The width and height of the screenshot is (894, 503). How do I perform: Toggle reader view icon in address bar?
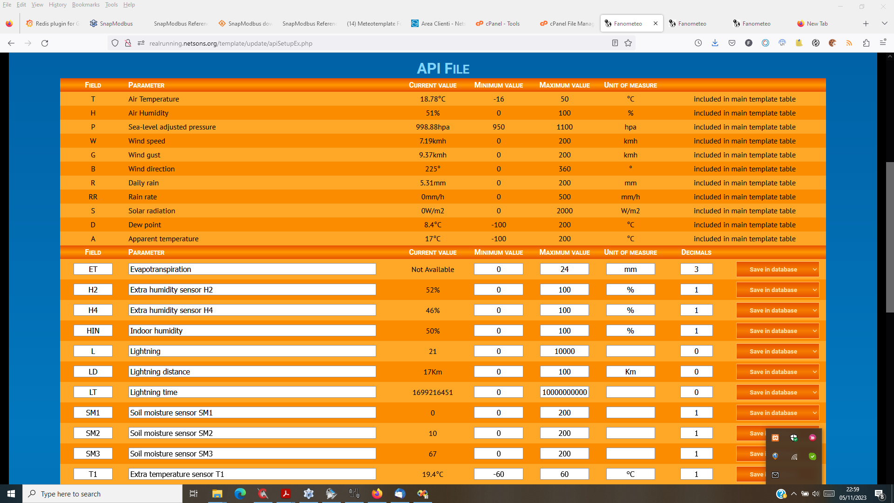(x=615, y=43)
